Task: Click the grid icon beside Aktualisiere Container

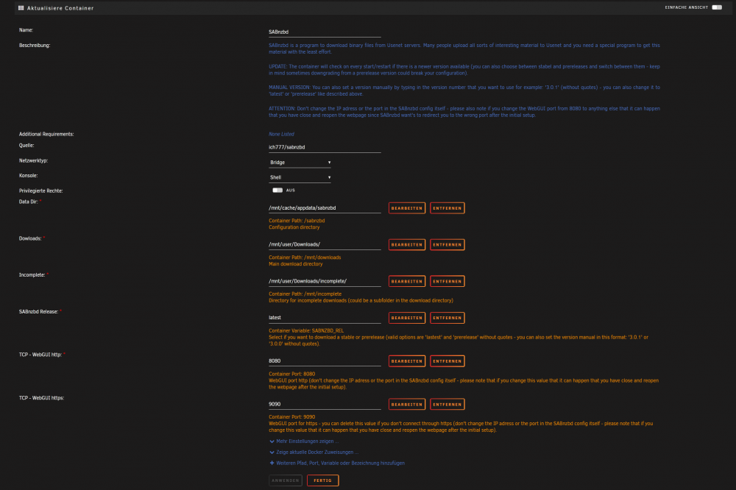Action: click(x=21, y=8)
